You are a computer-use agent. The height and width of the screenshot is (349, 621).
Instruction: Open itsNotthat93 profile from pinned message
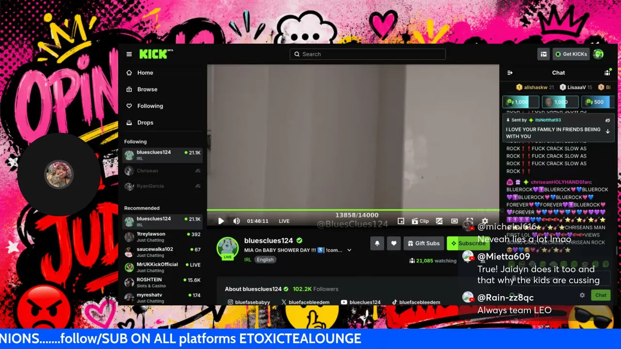click(548, 120)
